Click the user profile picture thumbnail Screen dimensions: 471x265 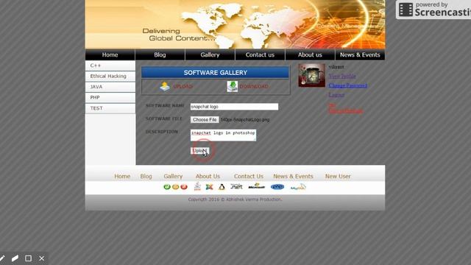click(x=311, y=75)
